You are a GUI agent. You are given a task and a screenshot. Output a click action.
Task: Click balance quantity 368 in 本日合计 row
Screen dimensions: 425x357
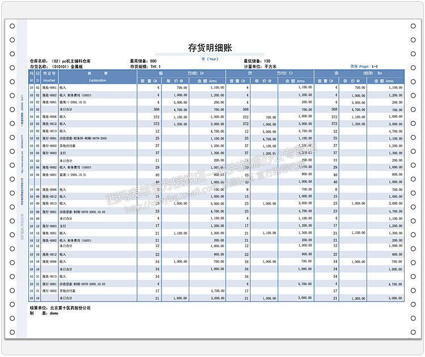click(334, 109)
